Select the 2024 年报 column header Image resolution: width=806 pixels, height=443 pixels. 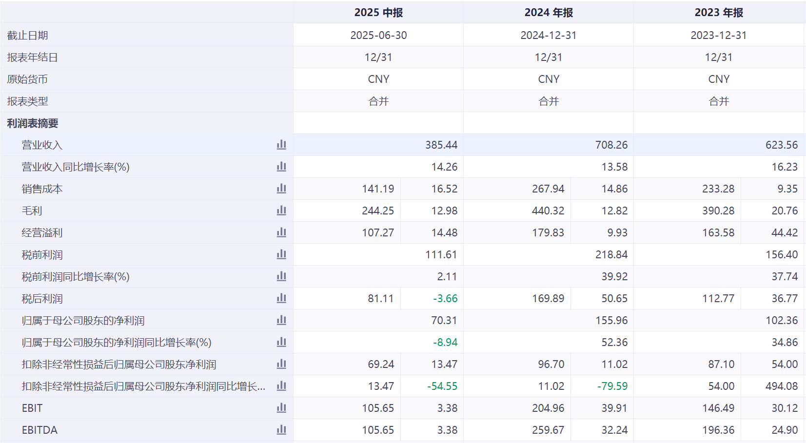tap(549, 13)
